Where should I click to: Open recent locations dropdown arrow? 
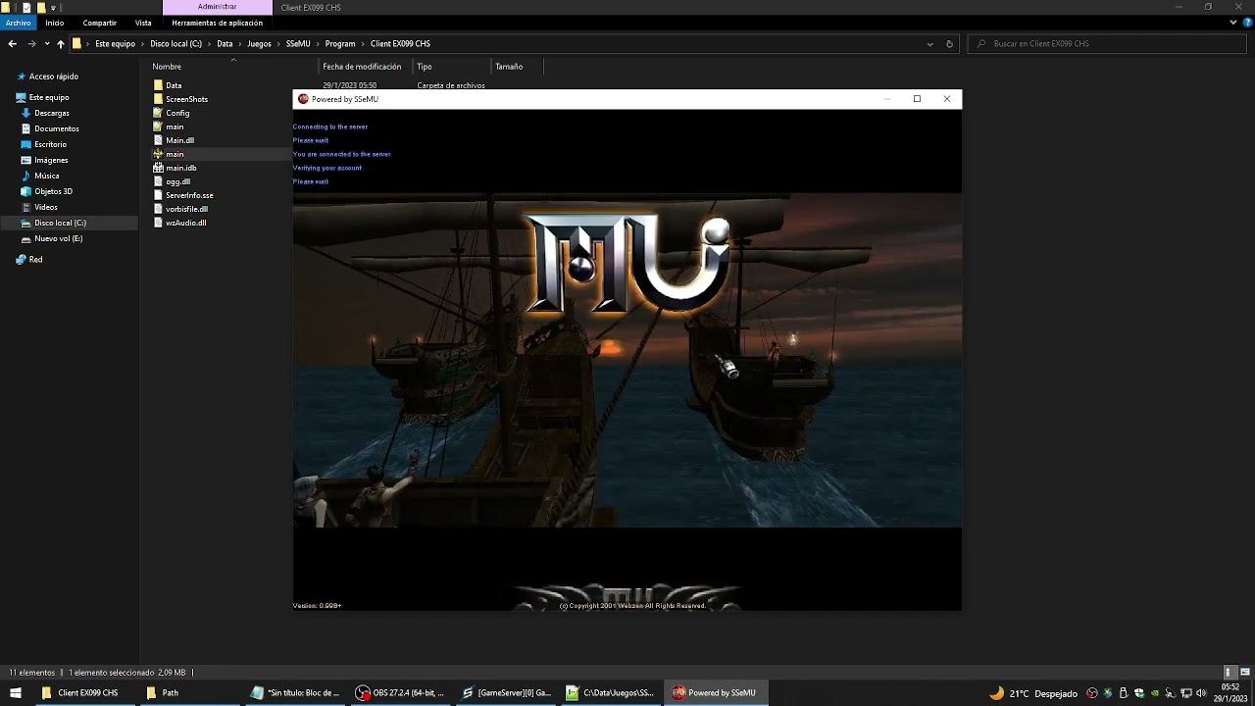click(46, 44)
